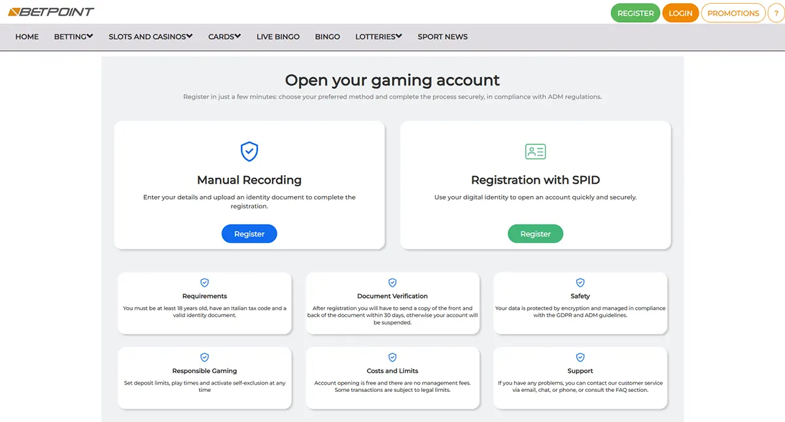785x422 pixels.
Task: Click text "Account opening is free"
Action: pos(392,386)
